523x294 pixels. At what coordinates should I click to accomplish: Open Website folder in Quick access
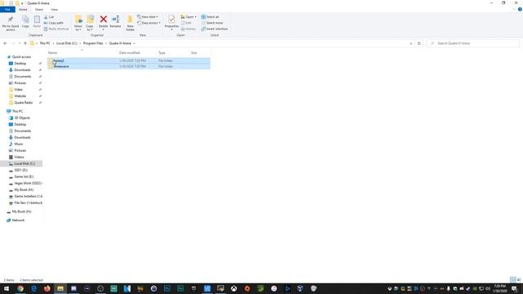pos(20,96)
